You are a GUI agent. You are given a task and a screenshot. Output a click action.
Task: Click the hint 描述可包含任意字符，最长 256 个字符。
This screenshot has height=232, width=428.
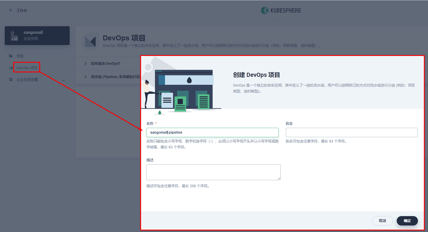178,186
